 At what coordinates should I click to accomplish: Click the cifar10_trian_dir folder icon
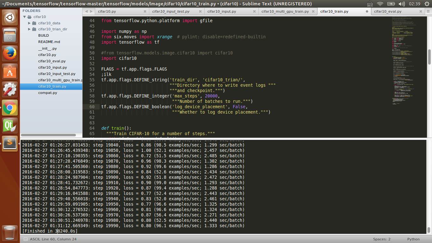[x=34, y=29]
